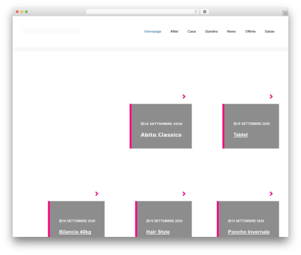Screen dimensions: 301x255
Task: Select News in the navigation
Action: (231, 31)
